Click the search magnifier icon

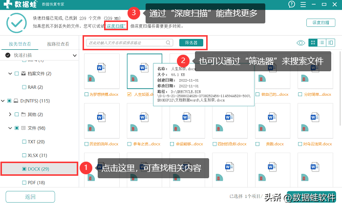click(x=169, y=42)
